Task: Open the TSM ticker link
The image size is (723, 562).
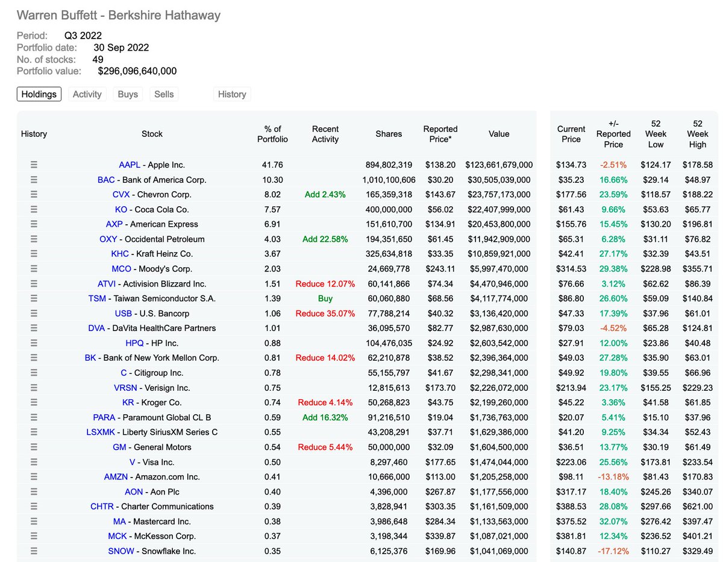Action: (x=97, y=298)
